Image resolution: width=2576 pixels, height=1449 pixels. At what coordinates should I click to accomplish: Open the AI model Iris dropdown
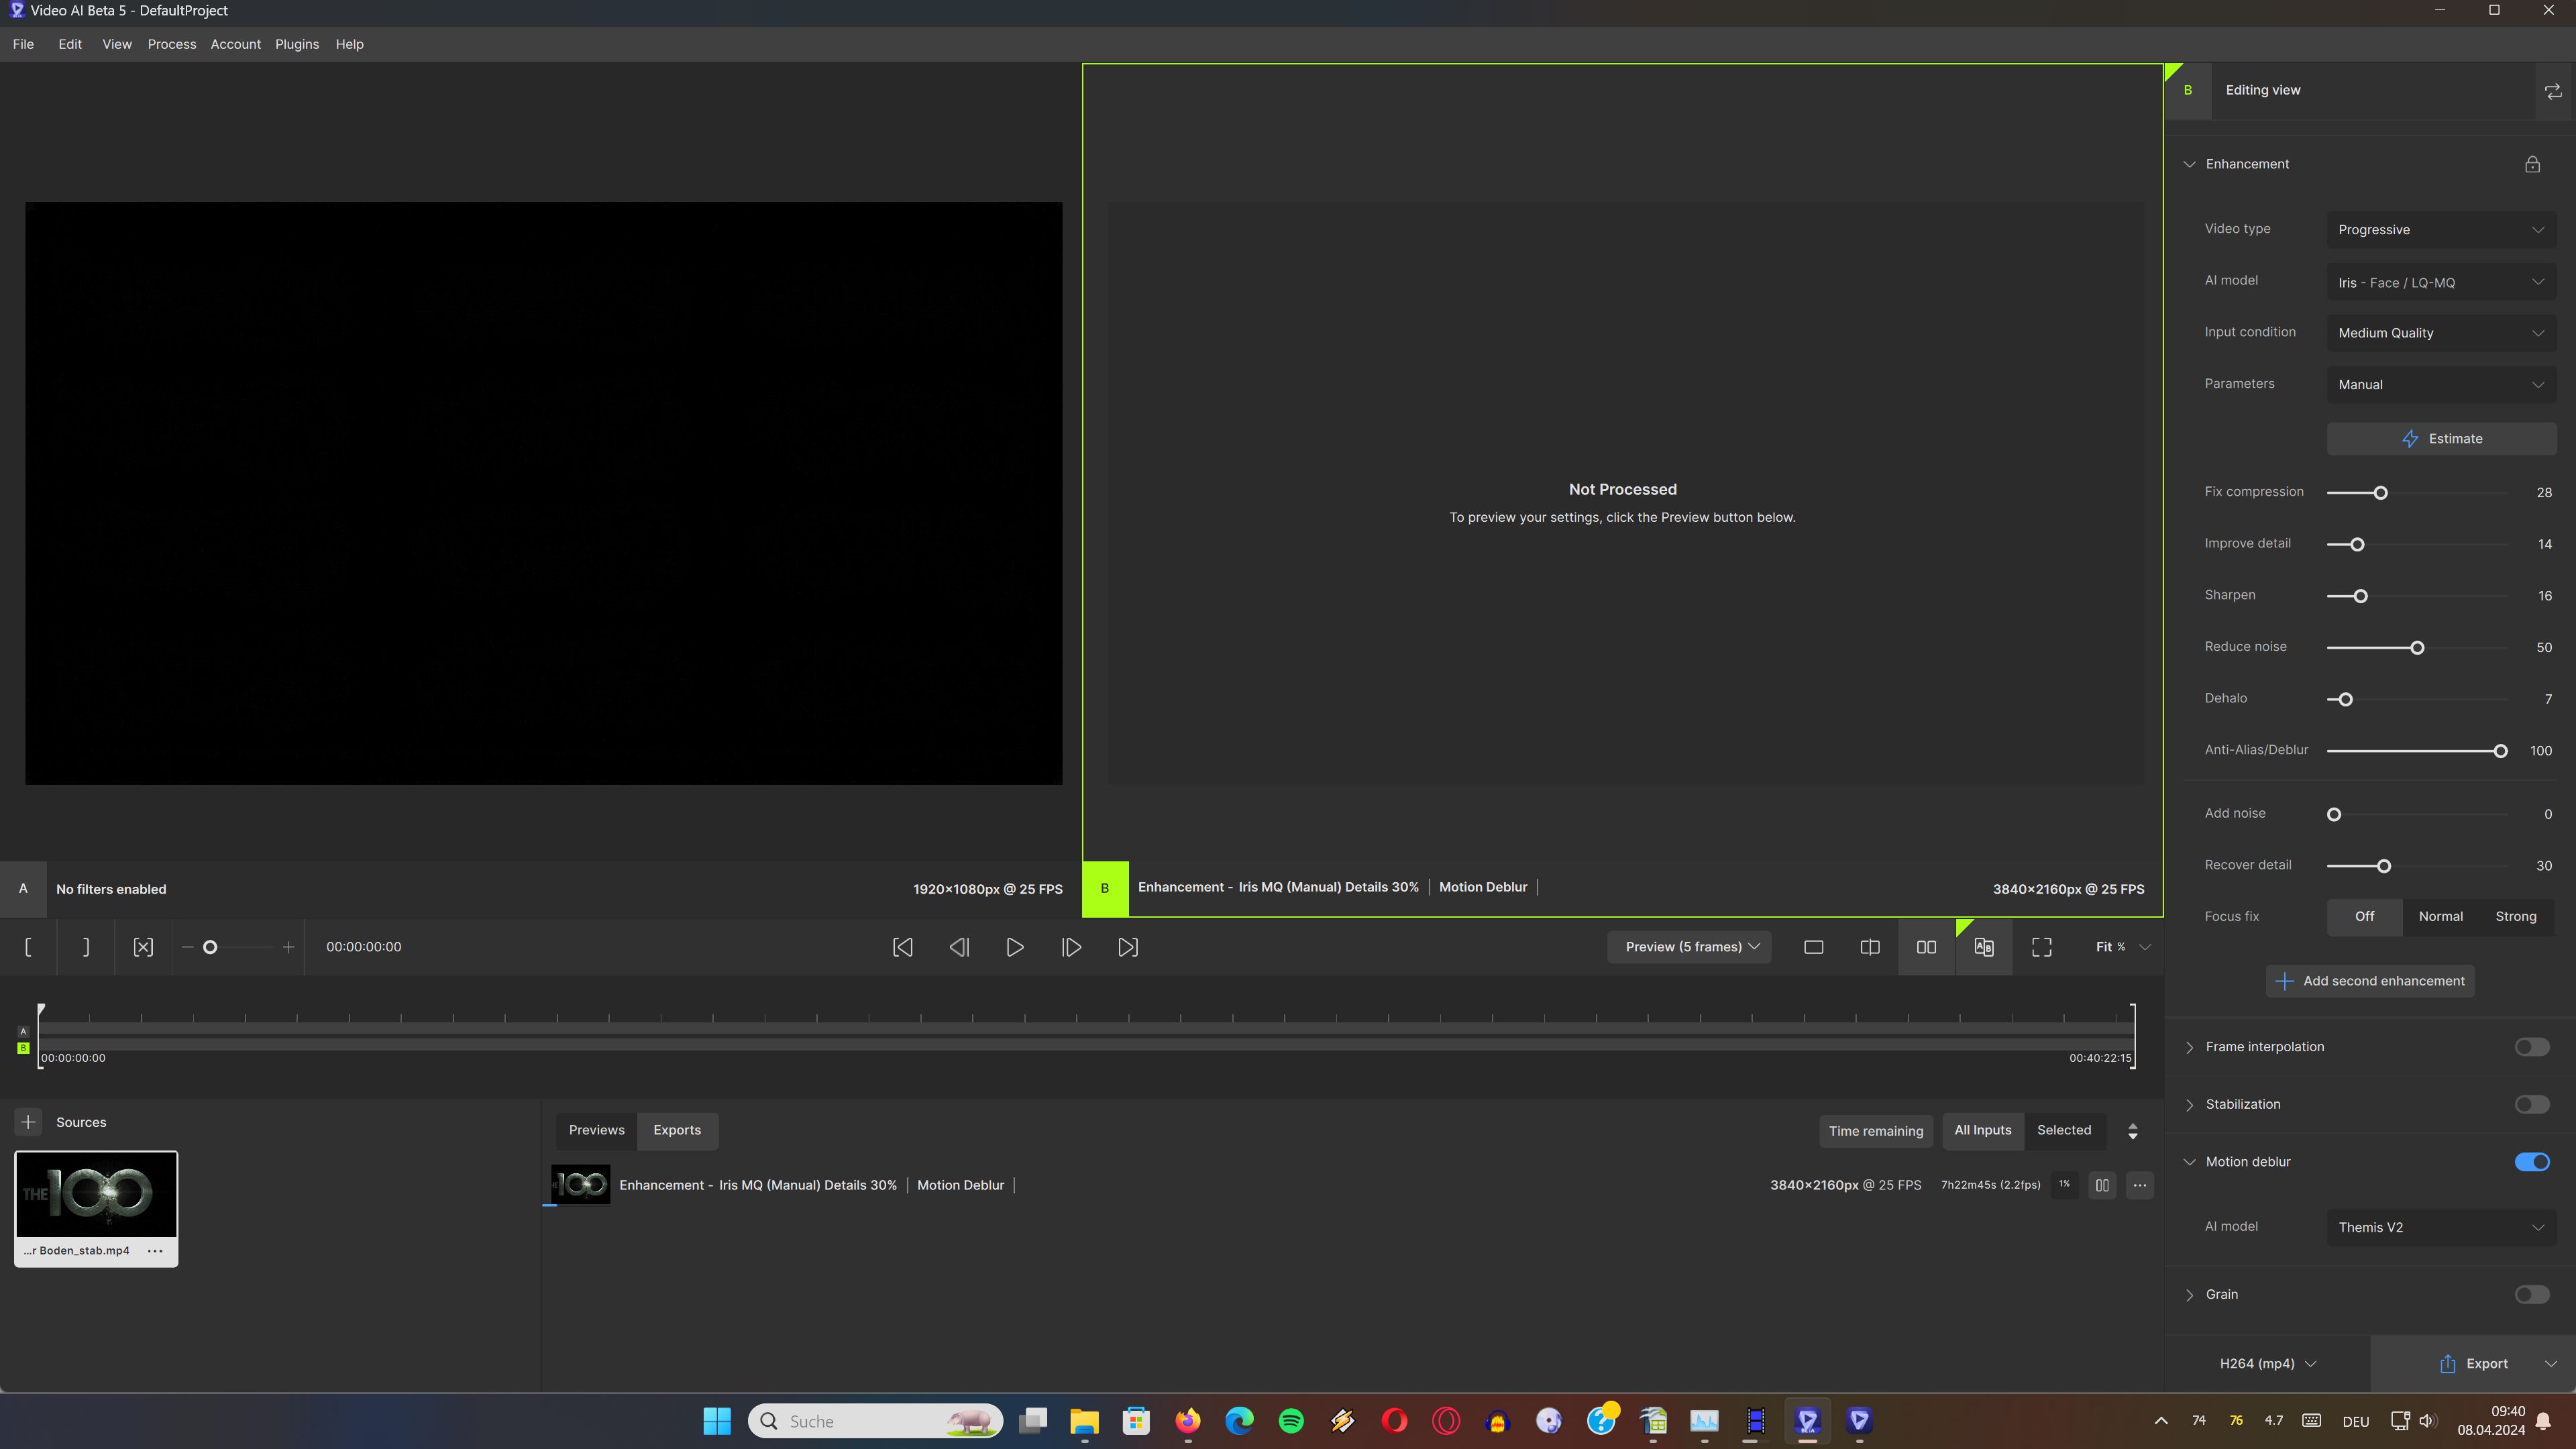(x=2440, y=283)
